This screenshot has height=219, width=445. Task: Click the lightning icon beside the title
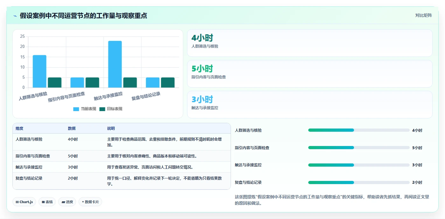pyautogui.click(x=15, y=16)
